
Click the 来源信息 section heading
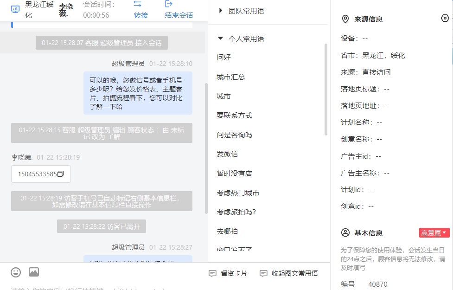tap(368, 19)
